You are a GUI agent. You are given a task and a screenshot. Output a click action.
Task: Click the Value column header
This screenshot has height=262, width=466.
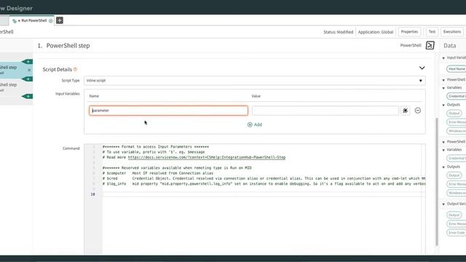256,96
